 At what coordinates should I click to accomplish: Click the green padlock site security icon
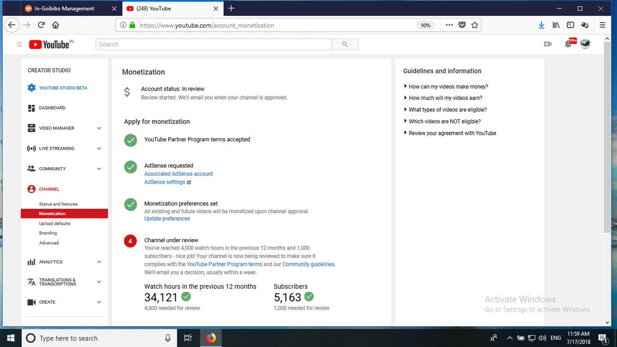tap(132, 25)
